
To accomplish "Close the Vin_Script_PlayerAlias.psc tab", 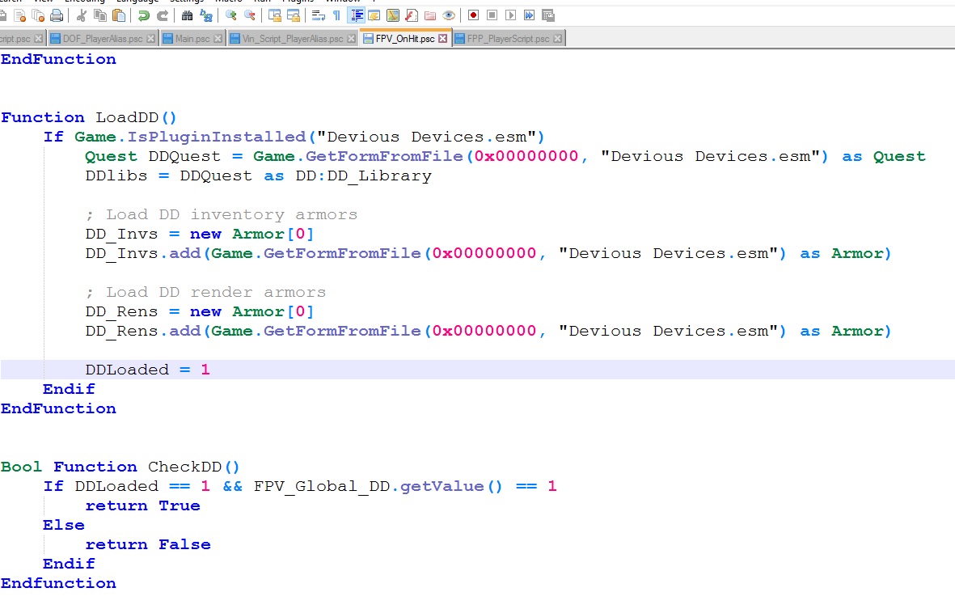I will click(x=352, y=38).
